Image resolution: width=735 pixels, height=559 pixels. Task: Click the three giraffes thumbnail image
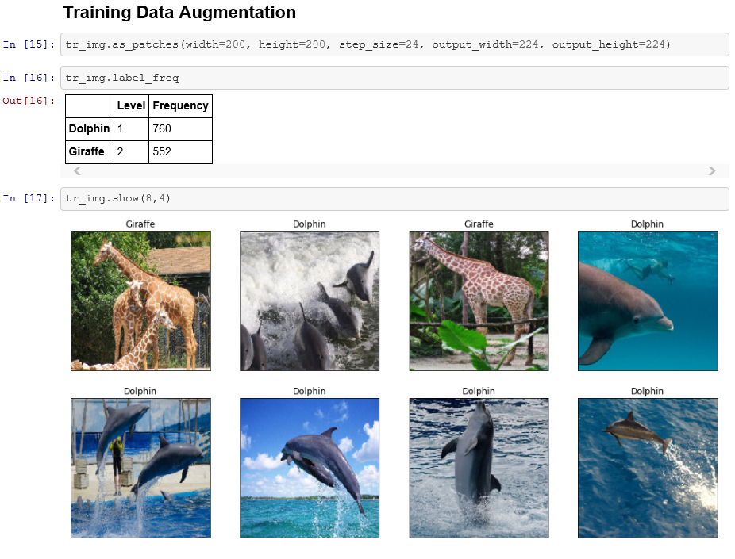[140, 301]
